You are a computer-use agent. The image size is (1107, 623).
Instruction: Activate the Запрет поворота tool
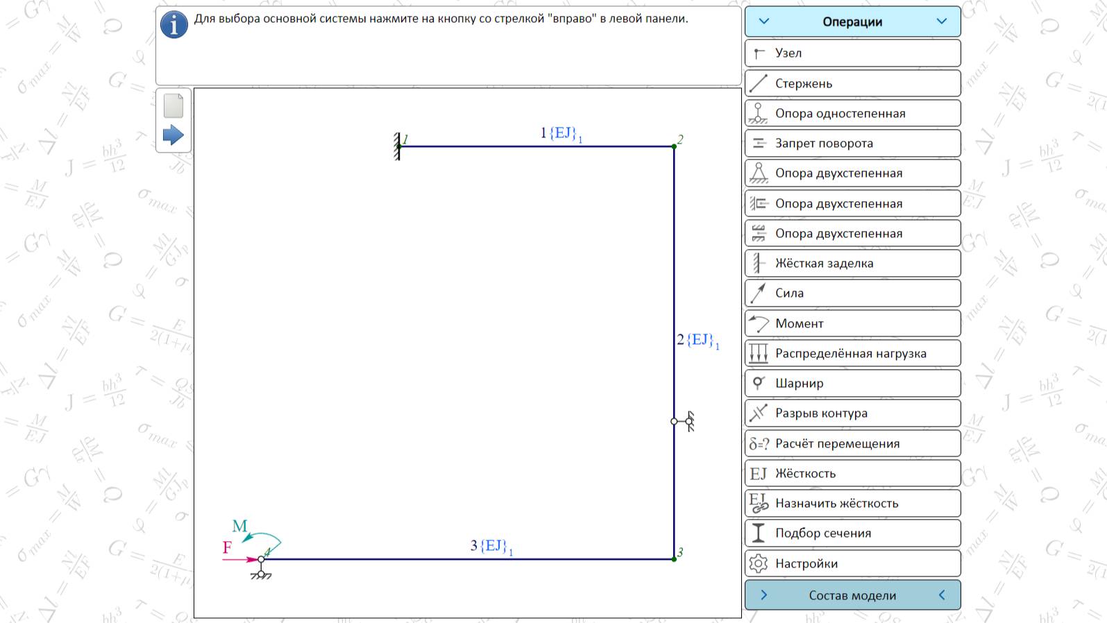point(852,143)
